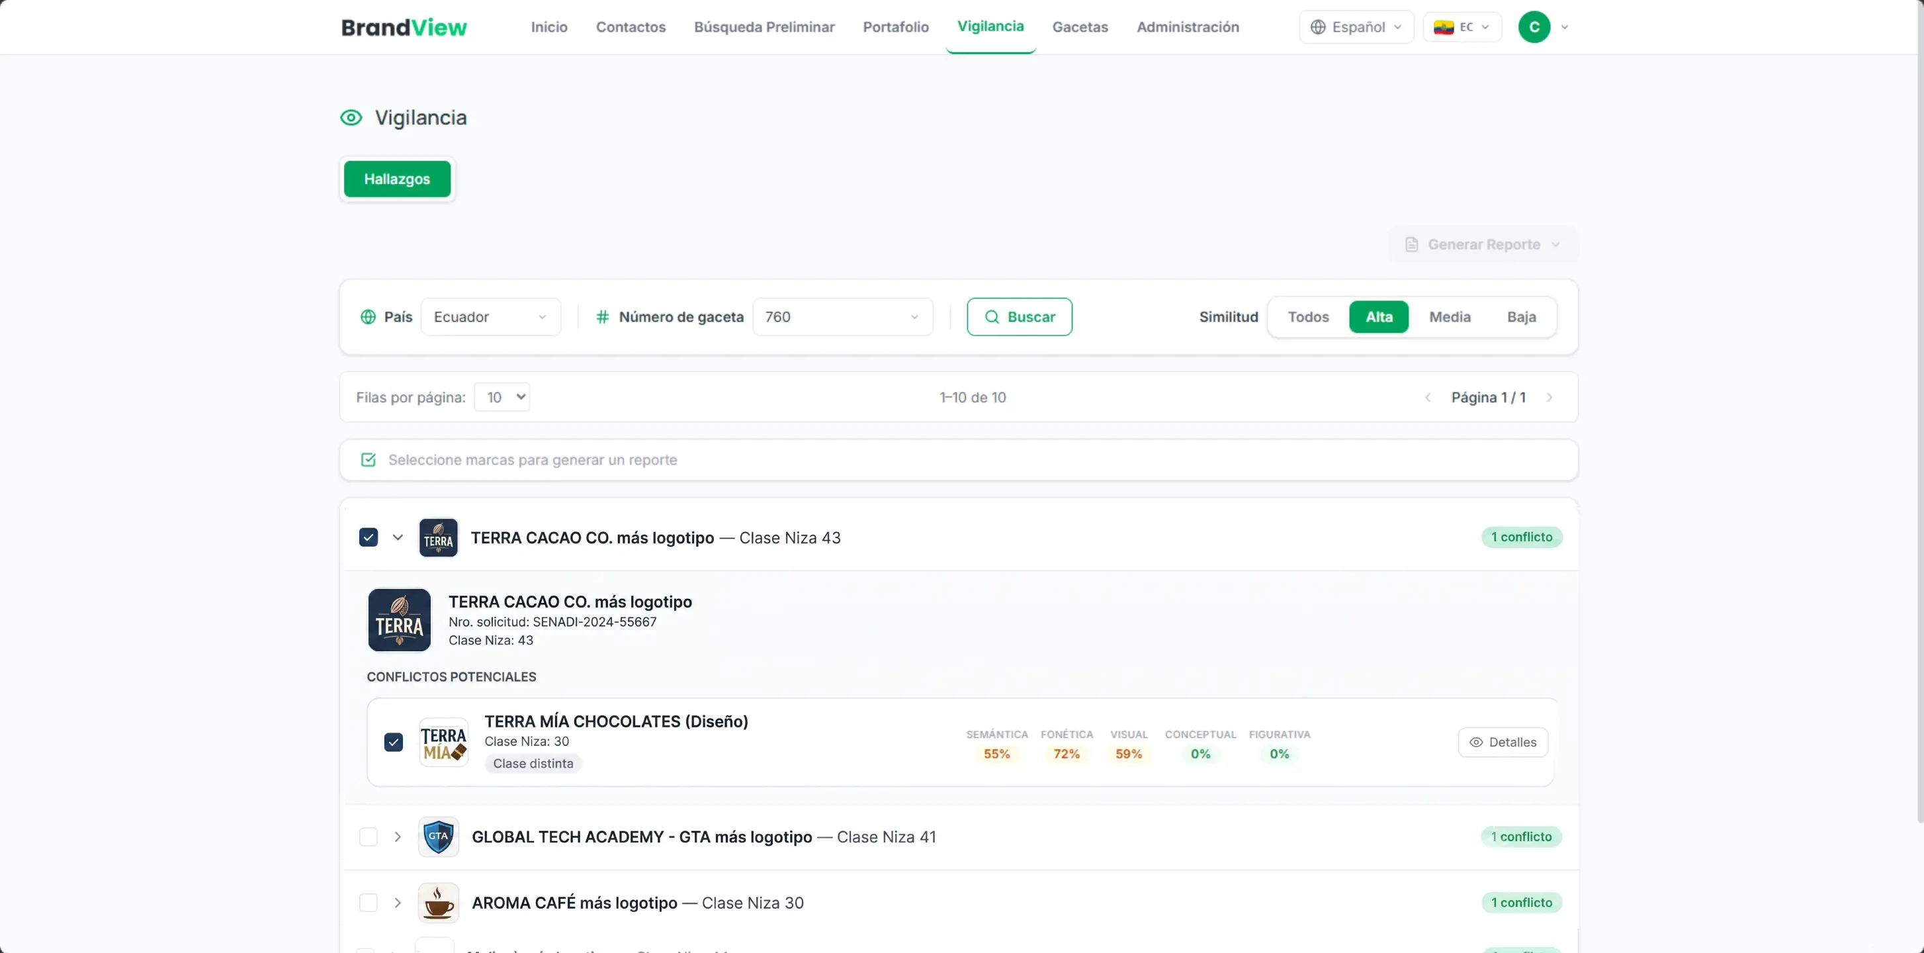Check AROMA CAFÉ row checkbox

369,902
